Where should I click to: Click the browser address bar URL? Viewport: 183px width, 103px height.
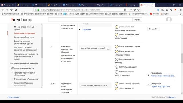[x=70, y=10]
